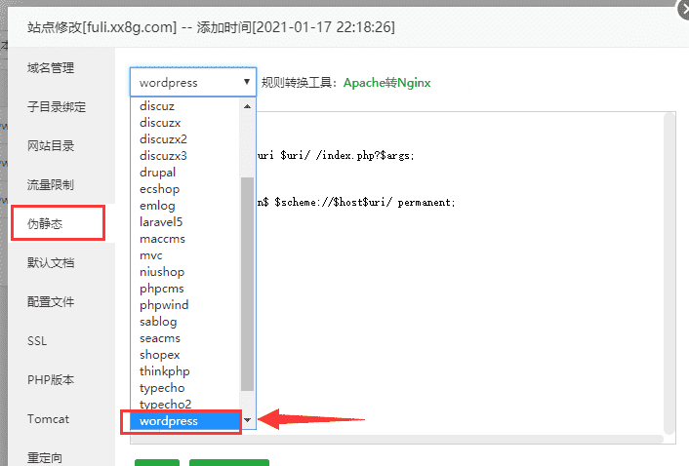Open the Tomcat tab

click(46, 419)
